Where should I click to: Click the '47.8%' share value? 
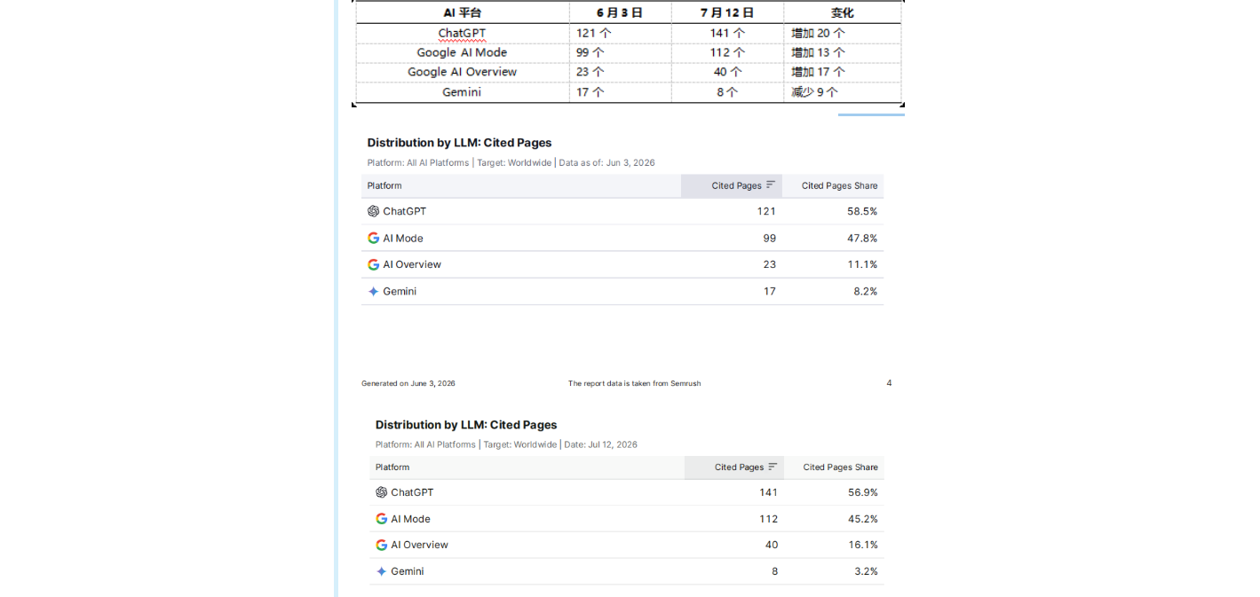coord(861,238)
